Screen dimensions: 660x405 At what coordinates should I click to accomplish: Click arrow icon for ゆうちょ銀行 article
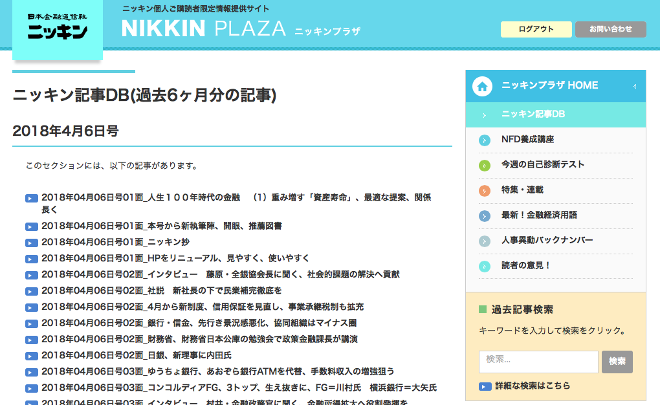(x=32, y=372)
